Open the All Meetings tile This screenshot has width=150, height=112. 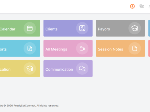tap(68, 48)
